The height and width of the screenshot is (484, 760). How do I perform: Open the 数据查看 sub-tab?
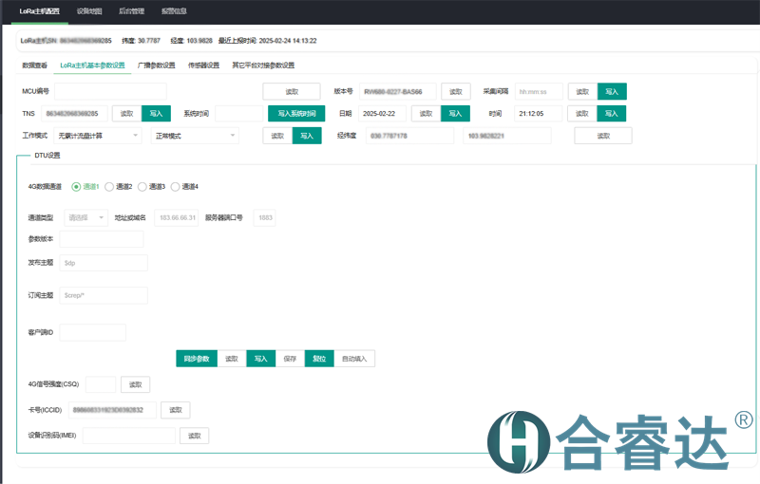(x=35, y=65)
